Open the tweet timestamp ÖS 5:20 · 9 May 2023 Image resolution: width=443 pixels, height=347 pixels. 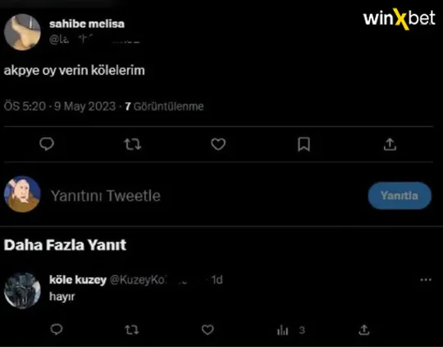click(60, 107)
